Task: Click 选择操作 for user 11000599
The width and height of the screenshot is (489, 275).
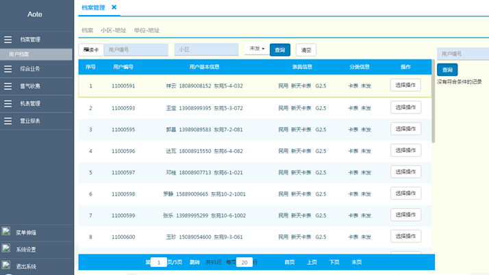Action: coord(405,215)
